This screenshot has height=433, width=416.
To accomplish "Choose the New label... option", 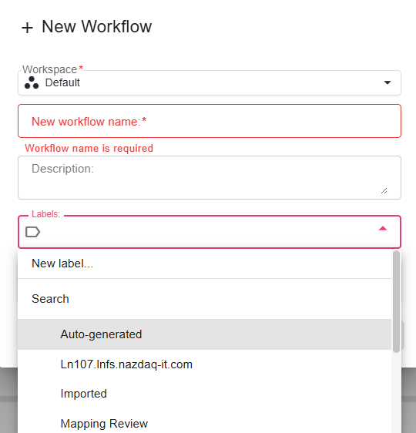I will pyautogui.click(x=205, y=263).
